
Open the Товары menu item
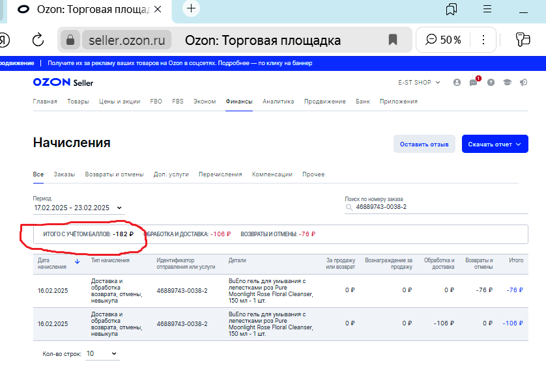tap(78, 102)
